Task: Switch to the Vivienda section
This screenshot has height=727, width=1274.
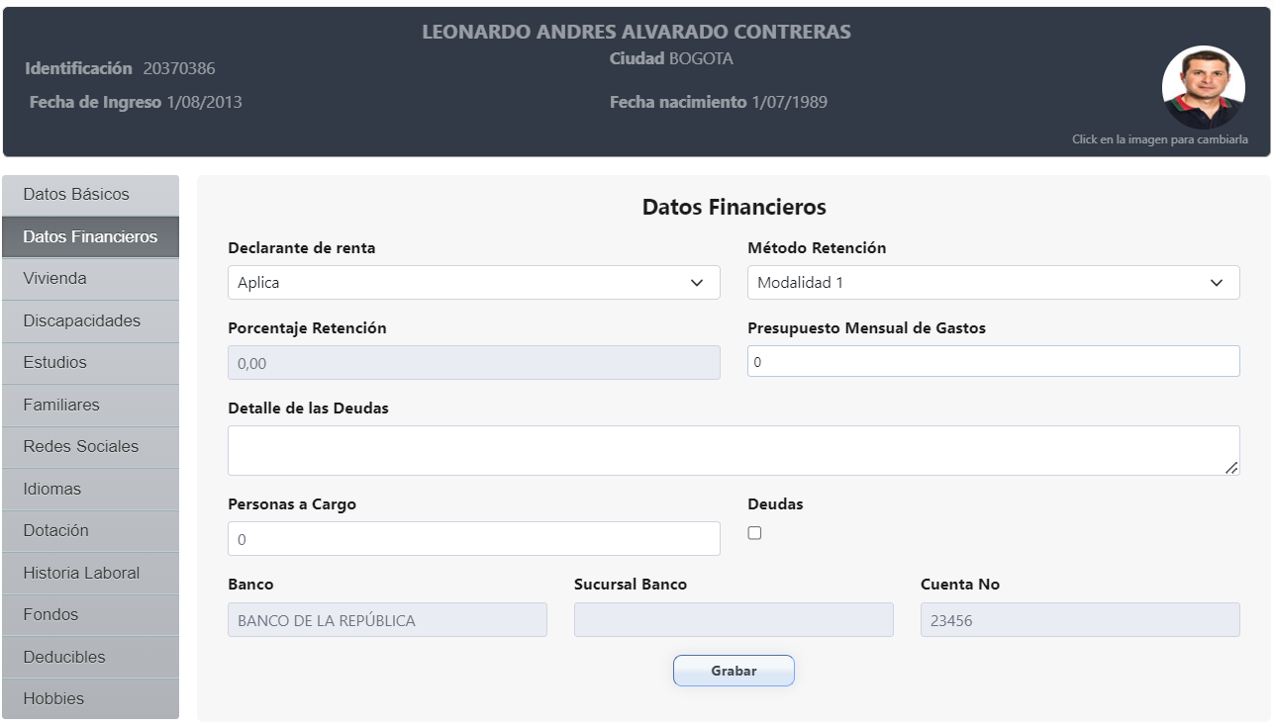Action: click(89, 278)
